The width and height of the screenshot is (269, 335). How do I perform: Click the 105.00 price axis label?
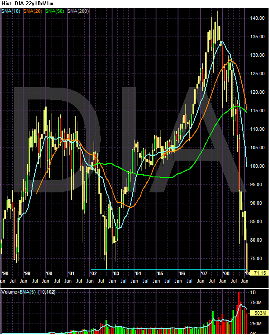pyautogui.click(x=258, y=147)
